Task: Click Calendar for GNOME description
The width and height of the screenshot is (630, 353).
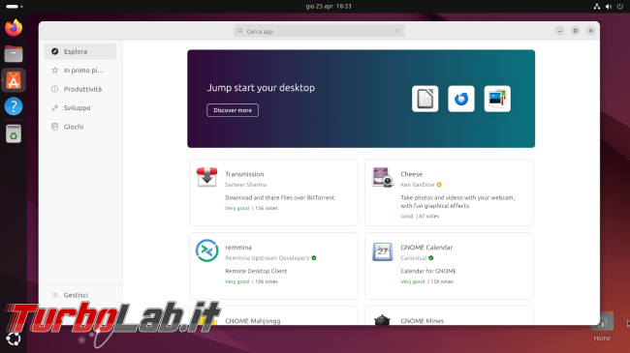Action: point(428,271)
